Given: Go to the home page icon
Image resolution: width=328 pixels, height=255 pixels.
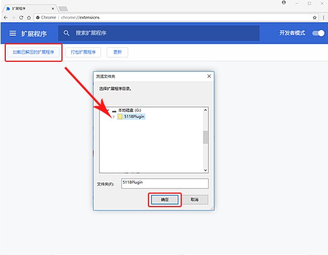Looking at the screenshot, I should [x=29, y=18].
